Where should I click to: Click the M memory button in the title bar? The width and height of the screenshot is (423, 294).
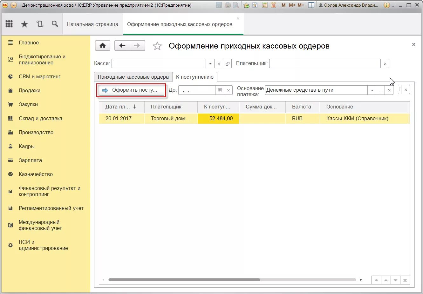coord(283,5)
